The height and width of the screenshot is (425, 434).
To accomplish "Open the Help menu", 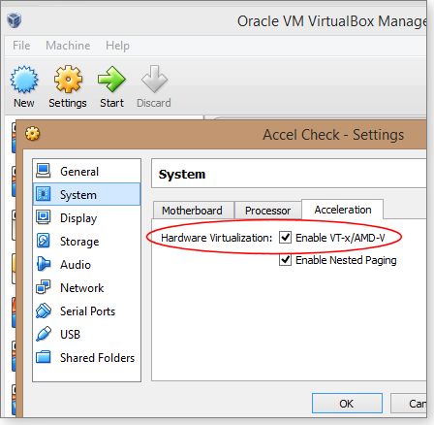I will point(117,46).
